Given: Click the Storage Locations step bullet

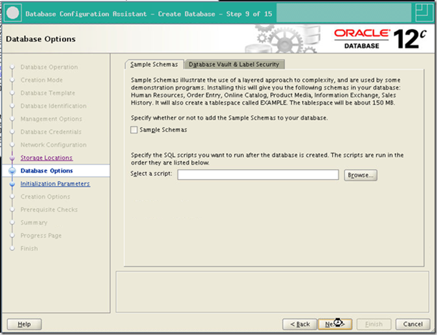Looking at the screenshot, I should tap(12, 158).
